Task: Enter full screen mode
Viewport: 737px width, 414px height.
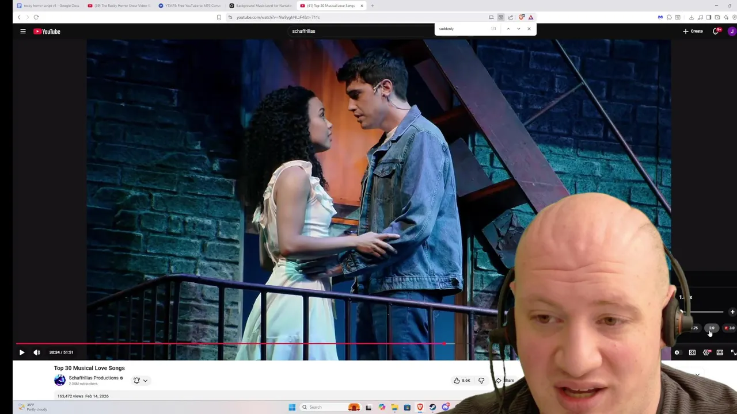Action: click(734, 352)
